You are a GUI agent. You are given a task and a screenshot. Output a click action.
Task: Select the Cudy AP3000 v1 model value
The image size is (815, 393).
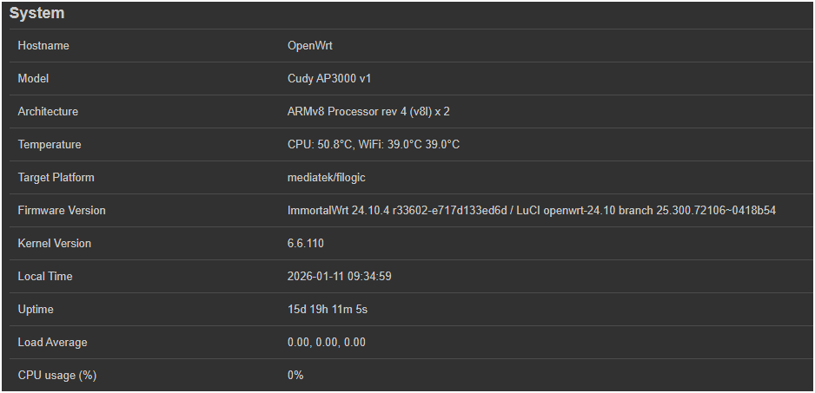[329, 78]
